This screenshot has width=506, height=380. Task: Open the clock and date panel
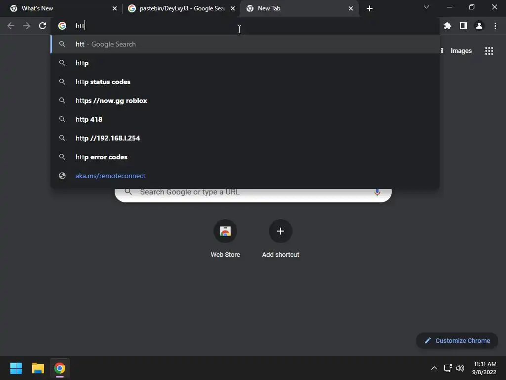coord(484,368)
